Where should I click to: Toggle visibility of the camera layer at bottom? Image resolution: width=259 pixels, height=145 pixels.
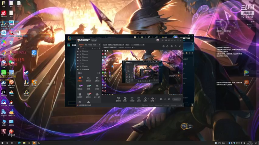click(x=78, y=69)
